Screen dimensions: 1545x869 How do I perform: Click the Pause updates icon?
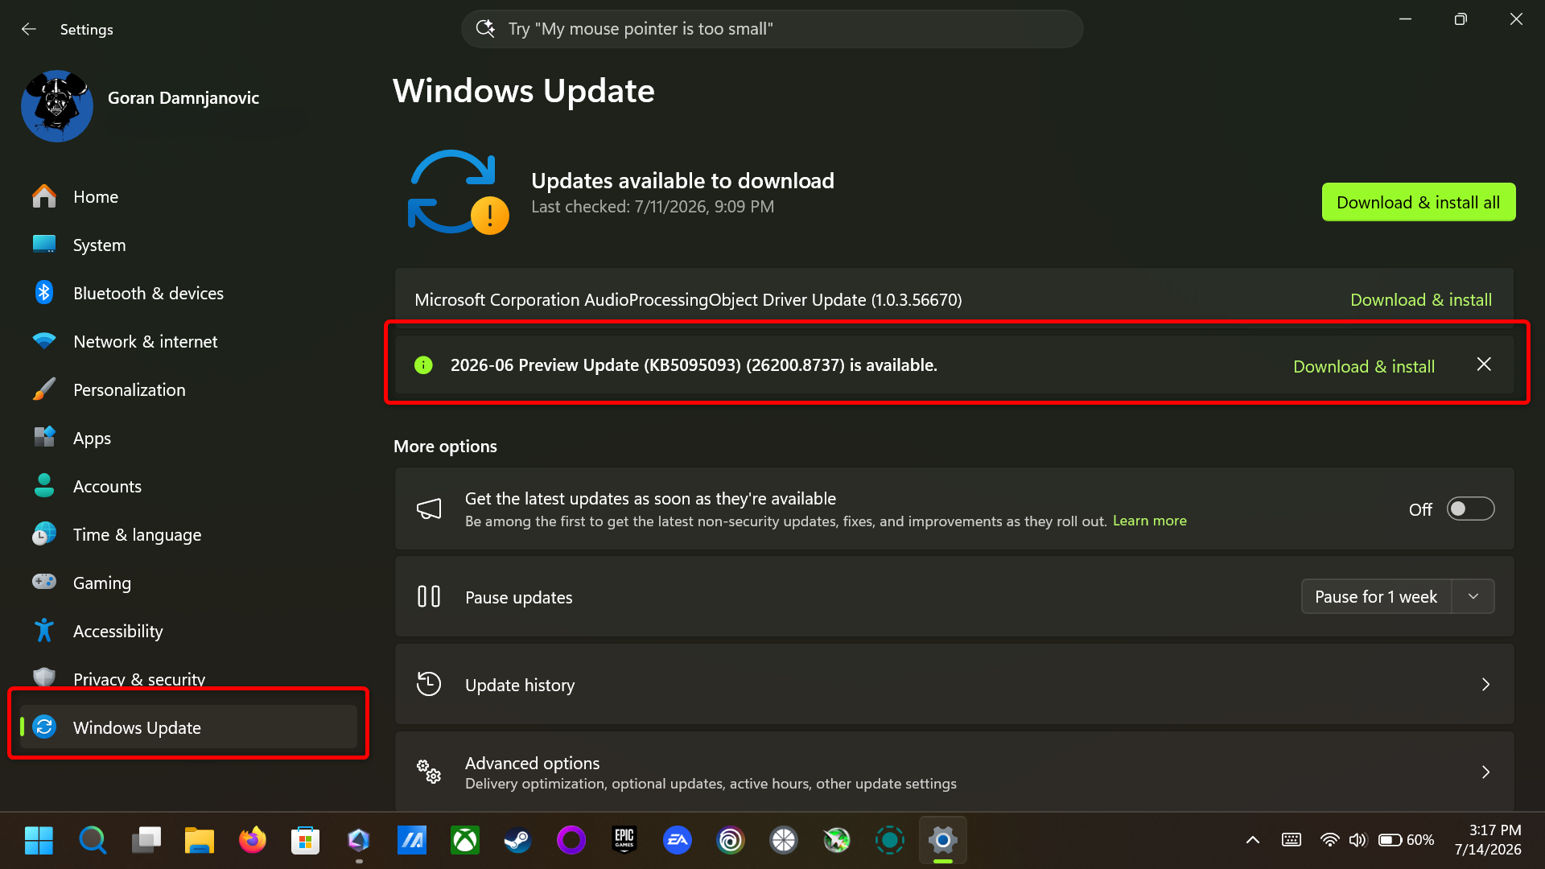[x=429, y=596]
